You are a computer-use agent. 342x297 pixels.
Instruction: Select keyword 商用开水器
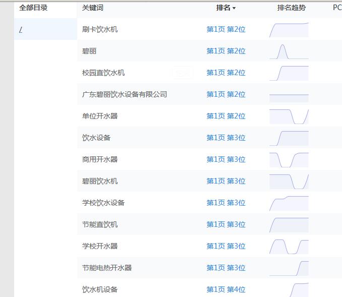click(100, 159)
